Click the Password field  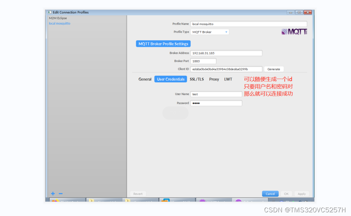pos(216,103)
